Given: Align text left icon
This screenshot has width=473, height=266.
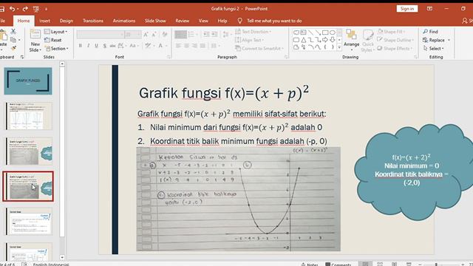Looking at the screenshot, I should click(178, 46).
